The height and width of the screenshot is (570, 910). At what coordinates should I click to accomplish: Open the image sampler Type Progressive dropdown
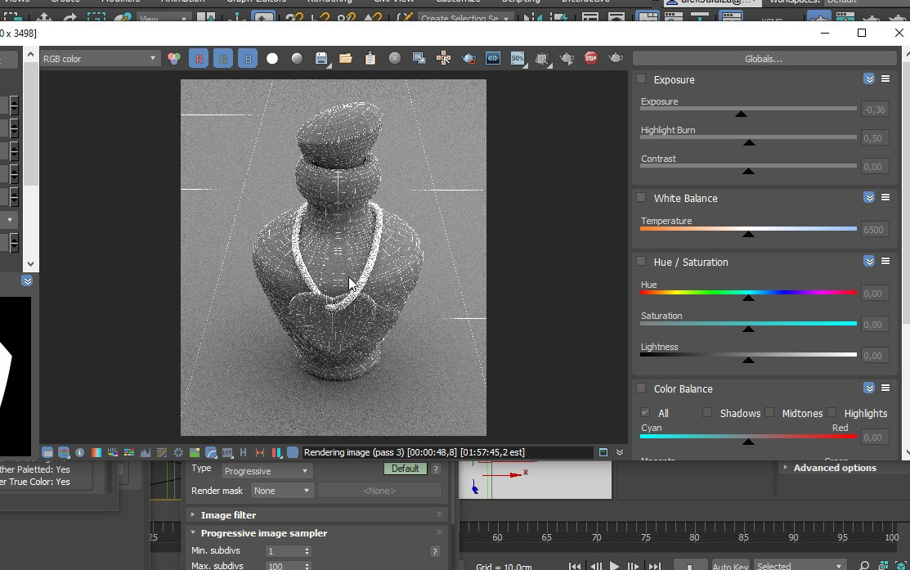click(x=267, y=471)
